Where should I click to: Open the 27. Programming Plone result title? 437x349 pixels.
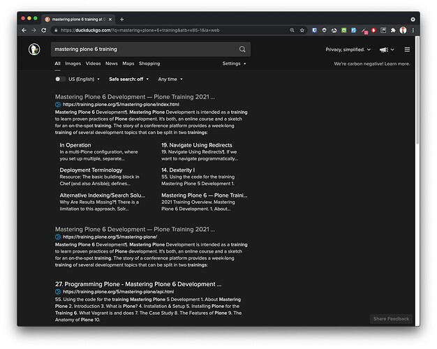click(x=138, y=284)
